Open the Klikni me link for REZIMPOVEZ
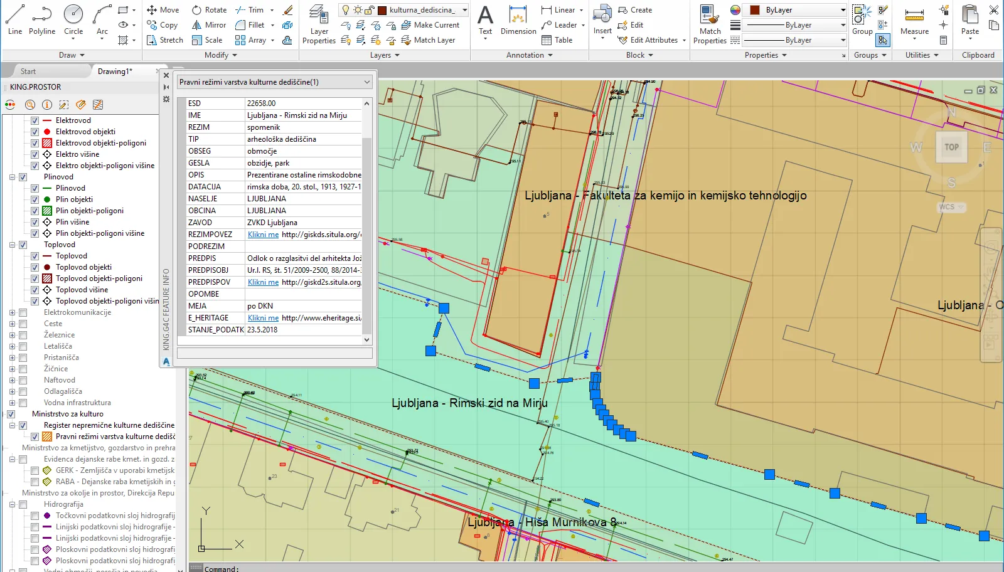Image resolution: width=1004 pixels, height=572 pixels. (x=263, y=235)
